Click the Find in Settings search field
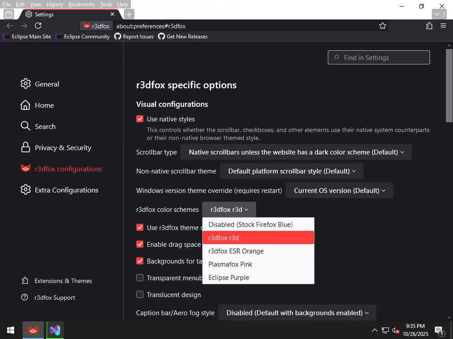 pos(379,57)
